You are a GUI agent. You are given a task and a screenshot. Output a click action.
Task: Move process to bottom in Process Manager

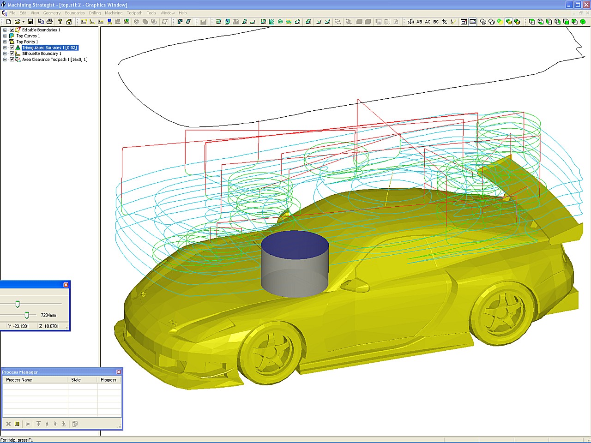pyautogui.click(x=64, y=424)
